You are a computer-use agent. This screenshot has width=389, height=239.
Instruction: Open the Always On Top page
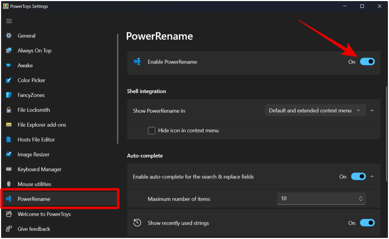pyautogui.click(x=34, y=50)
